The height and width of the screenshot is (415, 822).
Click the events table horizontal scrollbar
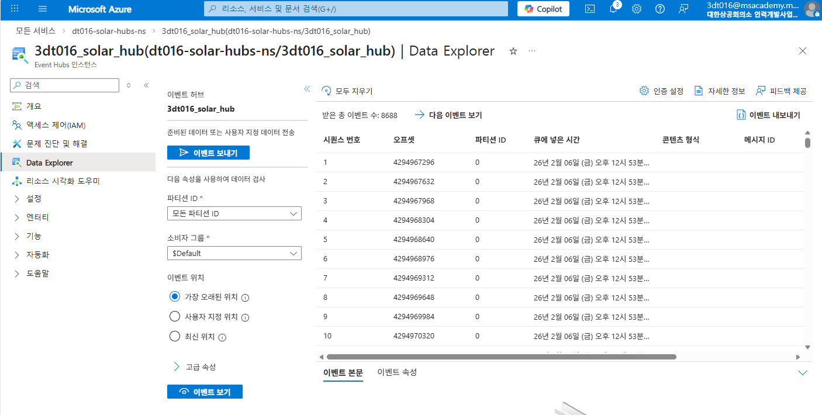pyautogui.click(x=502, y=357)
